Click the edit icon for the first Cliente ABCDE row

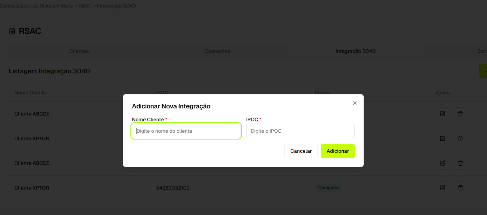(443, 114)
